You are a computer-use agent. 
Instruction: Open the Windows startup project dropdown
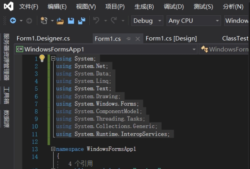click(x=237, y=20)
